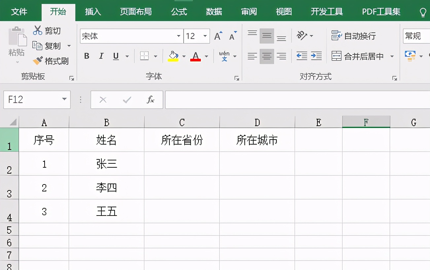Toggle bold formatting
The image size is (430, 270).
[87, 56]
